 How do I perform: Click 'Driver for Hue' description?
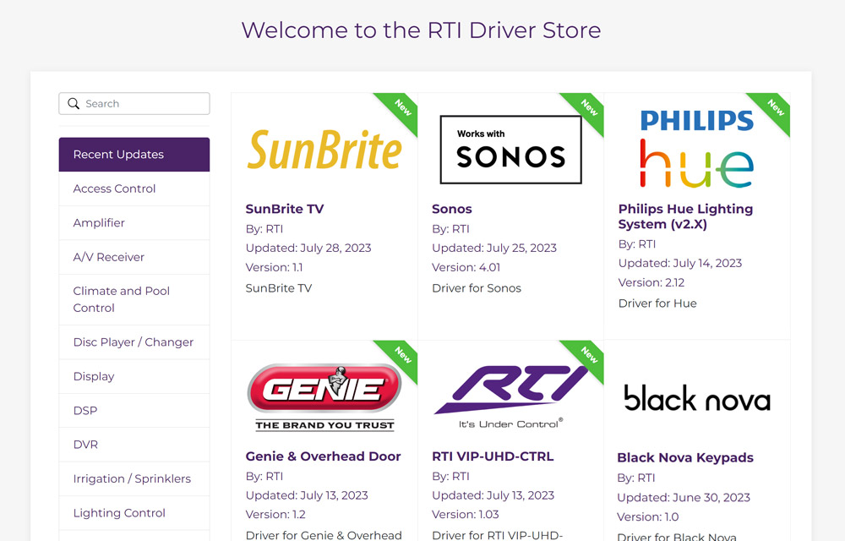pos(657,303)
